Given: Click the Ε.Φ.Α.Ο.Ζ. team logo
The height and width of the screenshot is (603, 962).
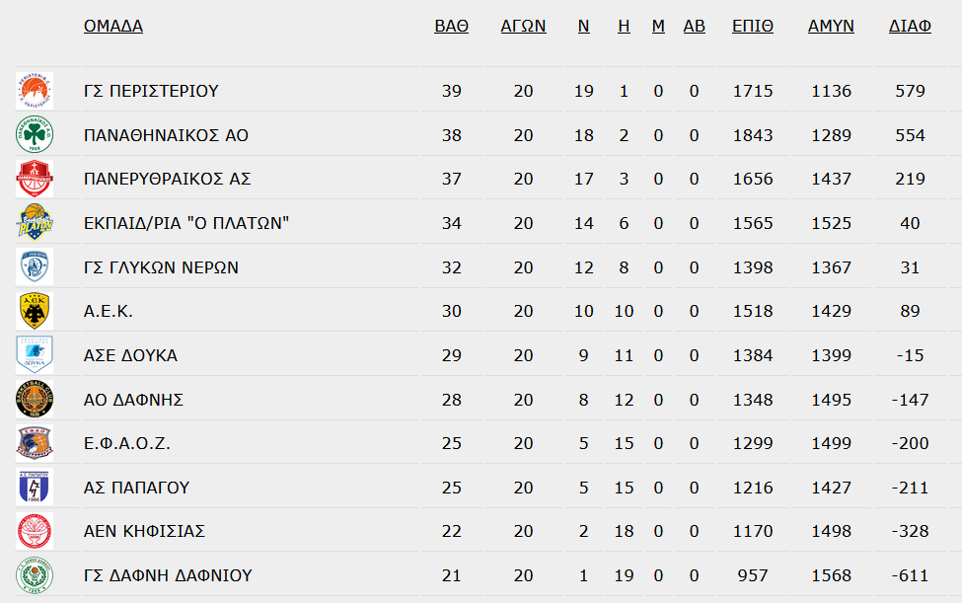Looking at the screenshot, I should 35,443.
